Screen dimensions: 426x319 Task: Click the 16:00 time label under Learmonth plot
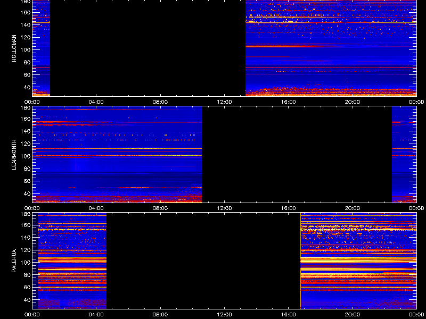click(289, 208)
